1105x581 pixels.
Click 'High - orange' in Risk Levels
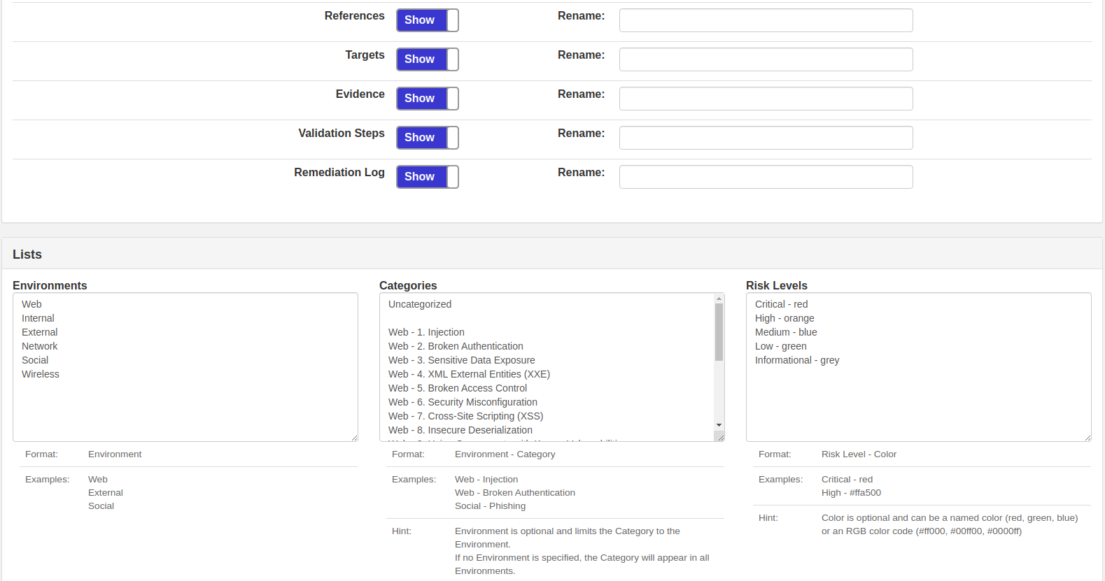click(x=784, y=318)
